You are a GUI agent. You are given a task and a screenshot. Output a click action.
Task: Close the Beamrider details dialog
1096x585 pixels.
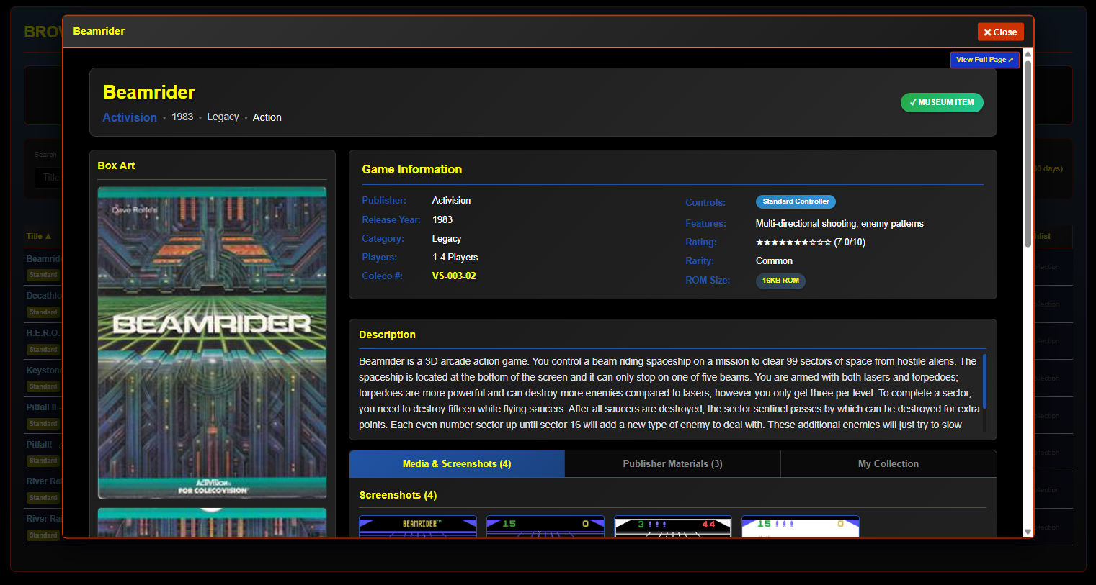tap(1000, 32)
